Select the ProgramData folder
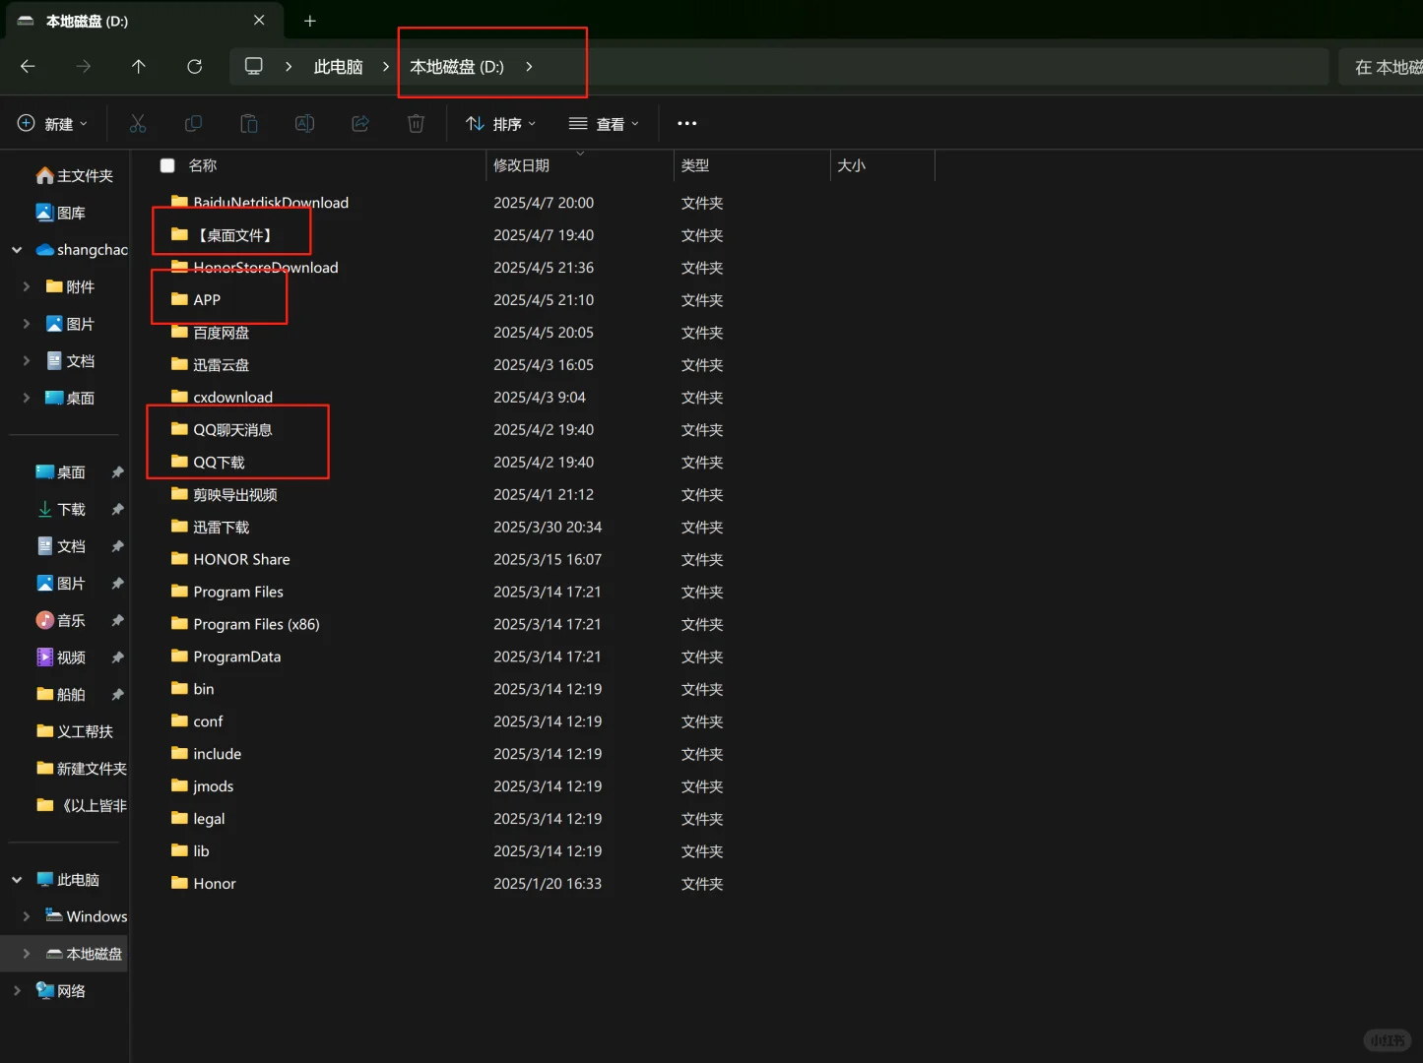This screenshot has width=1423, height=1063. click(x=237, y=657)
